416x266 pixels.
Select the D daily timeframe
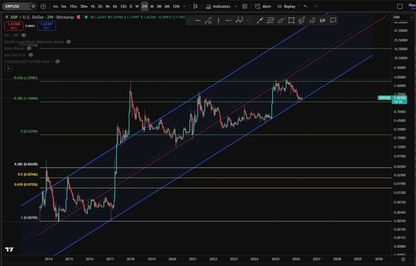tap(131, 6)
